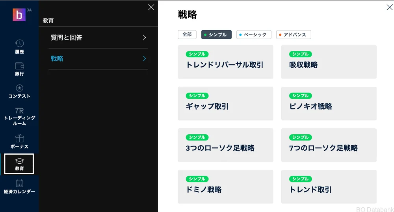Open the 履歴 history icon
Screen dimensions: 394x212
click(19, 44)
